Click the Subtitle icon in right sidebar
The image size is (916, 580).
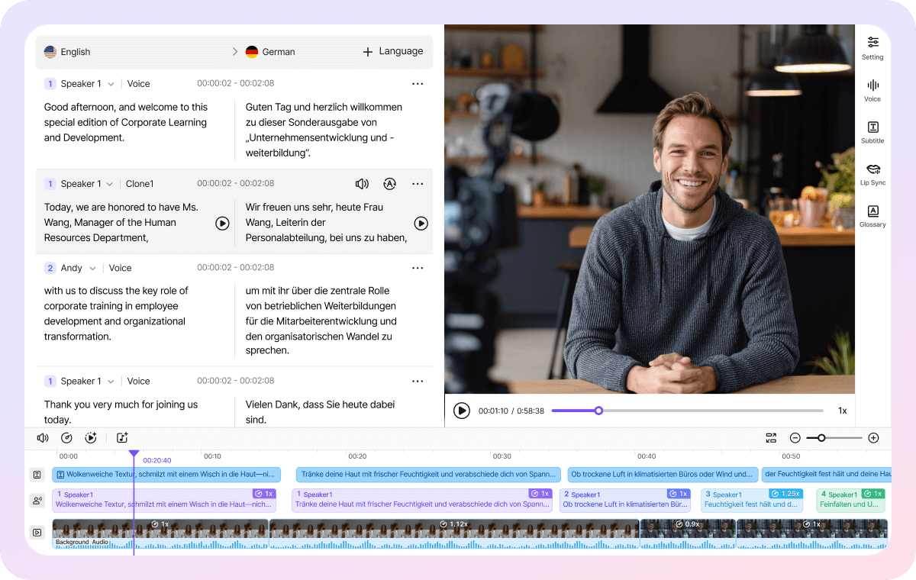point(872,132)
